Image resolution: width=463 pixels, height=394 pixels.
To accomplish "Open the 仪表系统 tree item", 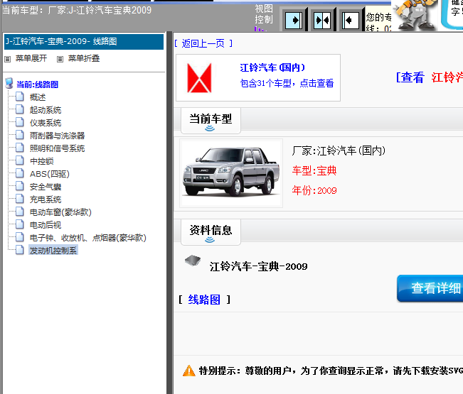I will 46,123.
